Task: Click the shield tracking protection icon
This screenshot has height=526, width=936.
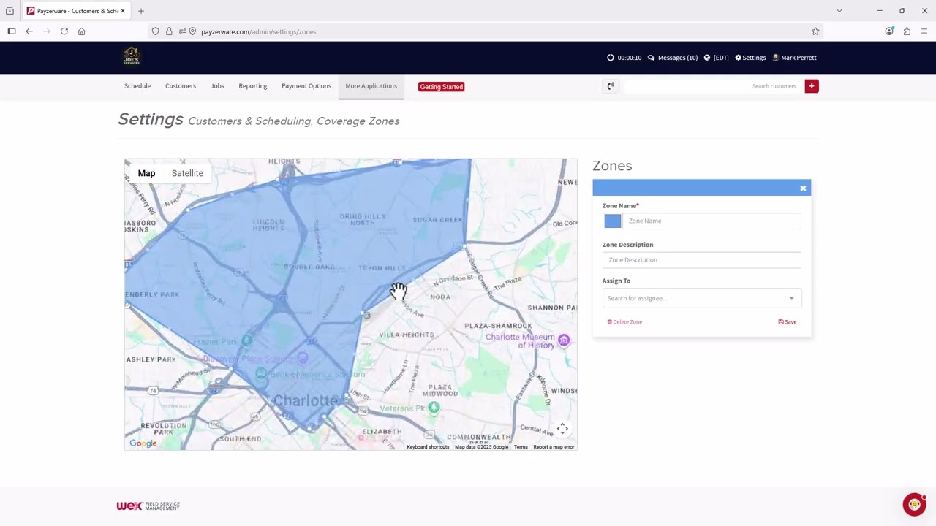Action: 156,31
